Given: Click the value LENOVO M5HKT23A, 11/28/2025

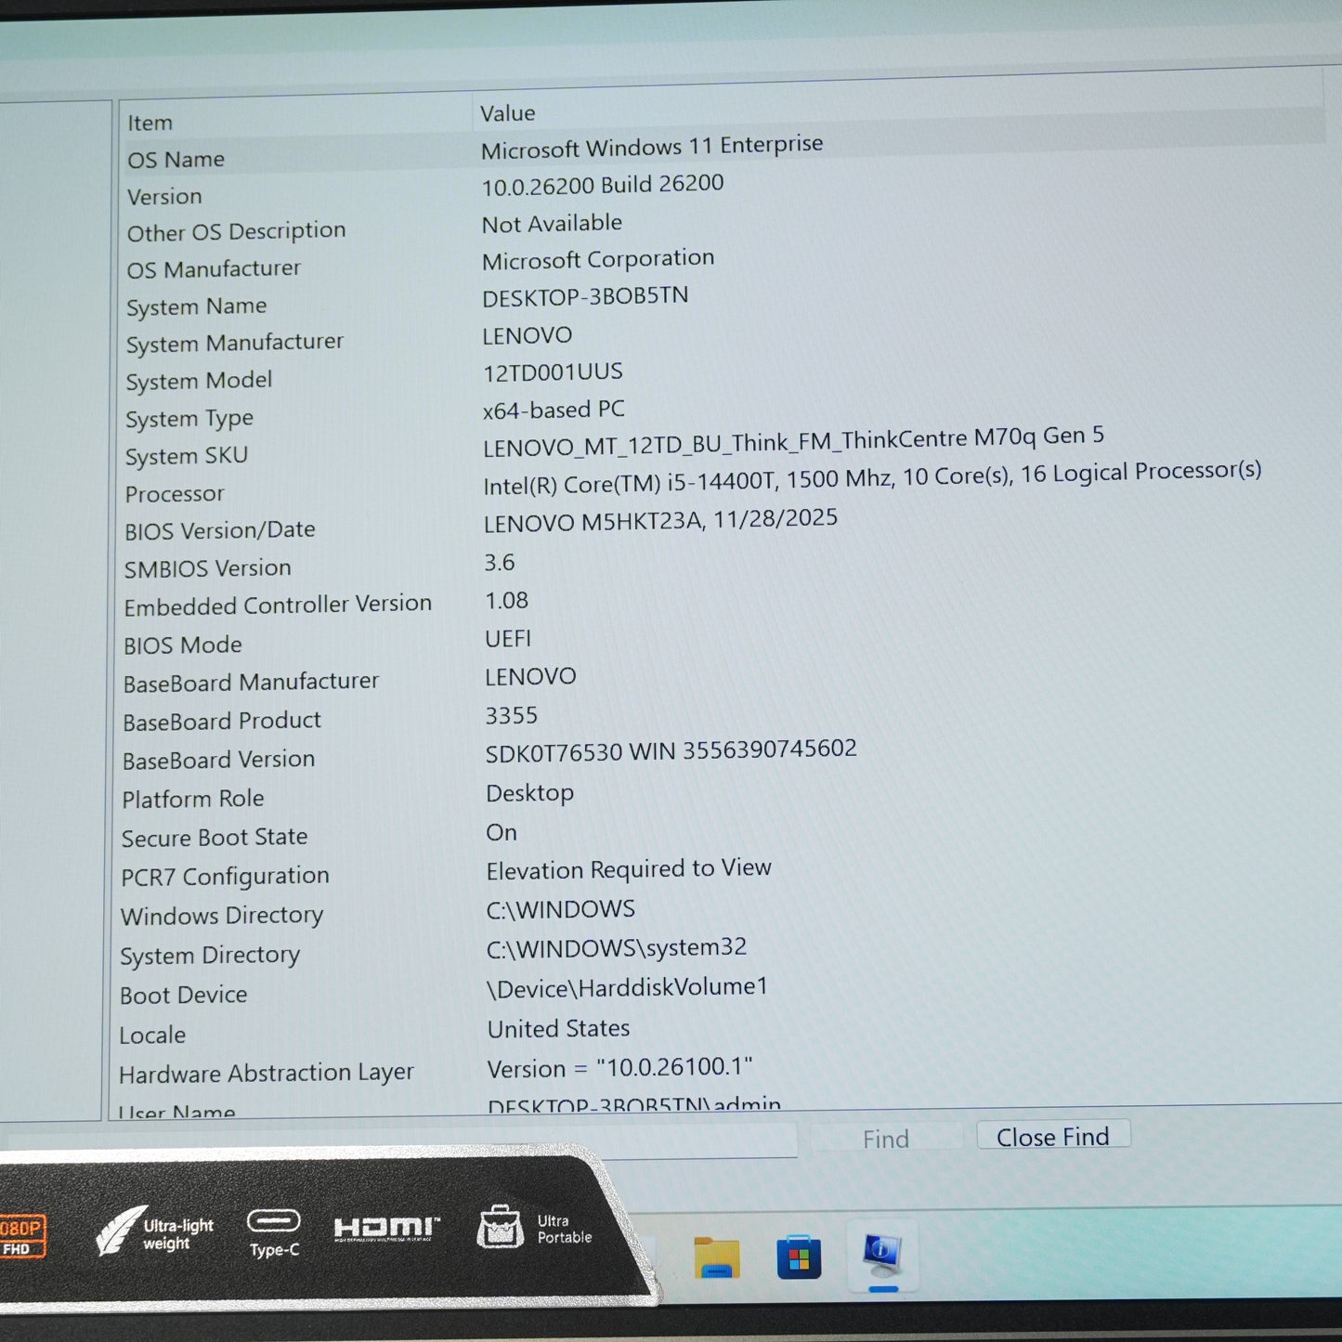Looking at the screenshot, I should [660, 520].
